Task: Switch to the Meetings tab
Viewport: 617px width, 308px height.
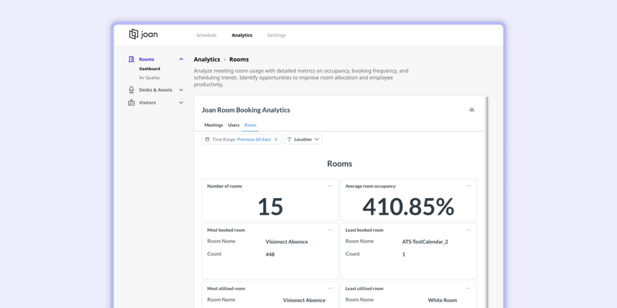Action: coord(214,125)
